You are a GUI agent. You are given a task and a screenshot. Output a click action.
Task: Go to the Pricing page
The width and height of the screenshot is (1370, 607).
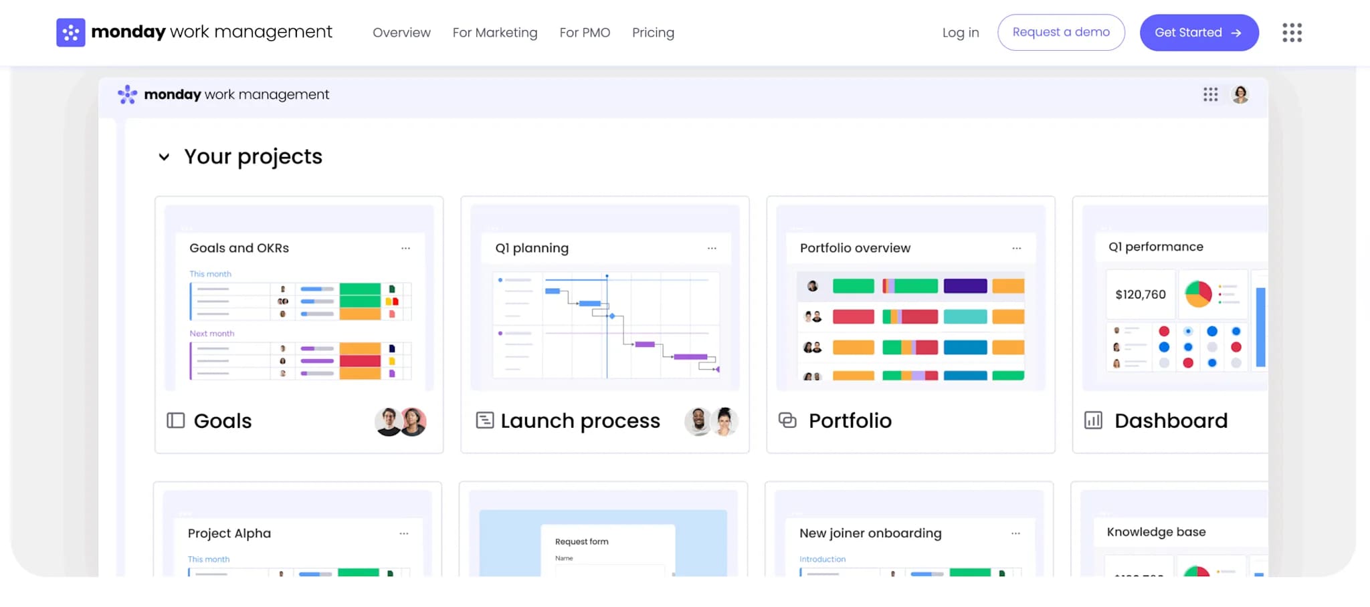653,33
